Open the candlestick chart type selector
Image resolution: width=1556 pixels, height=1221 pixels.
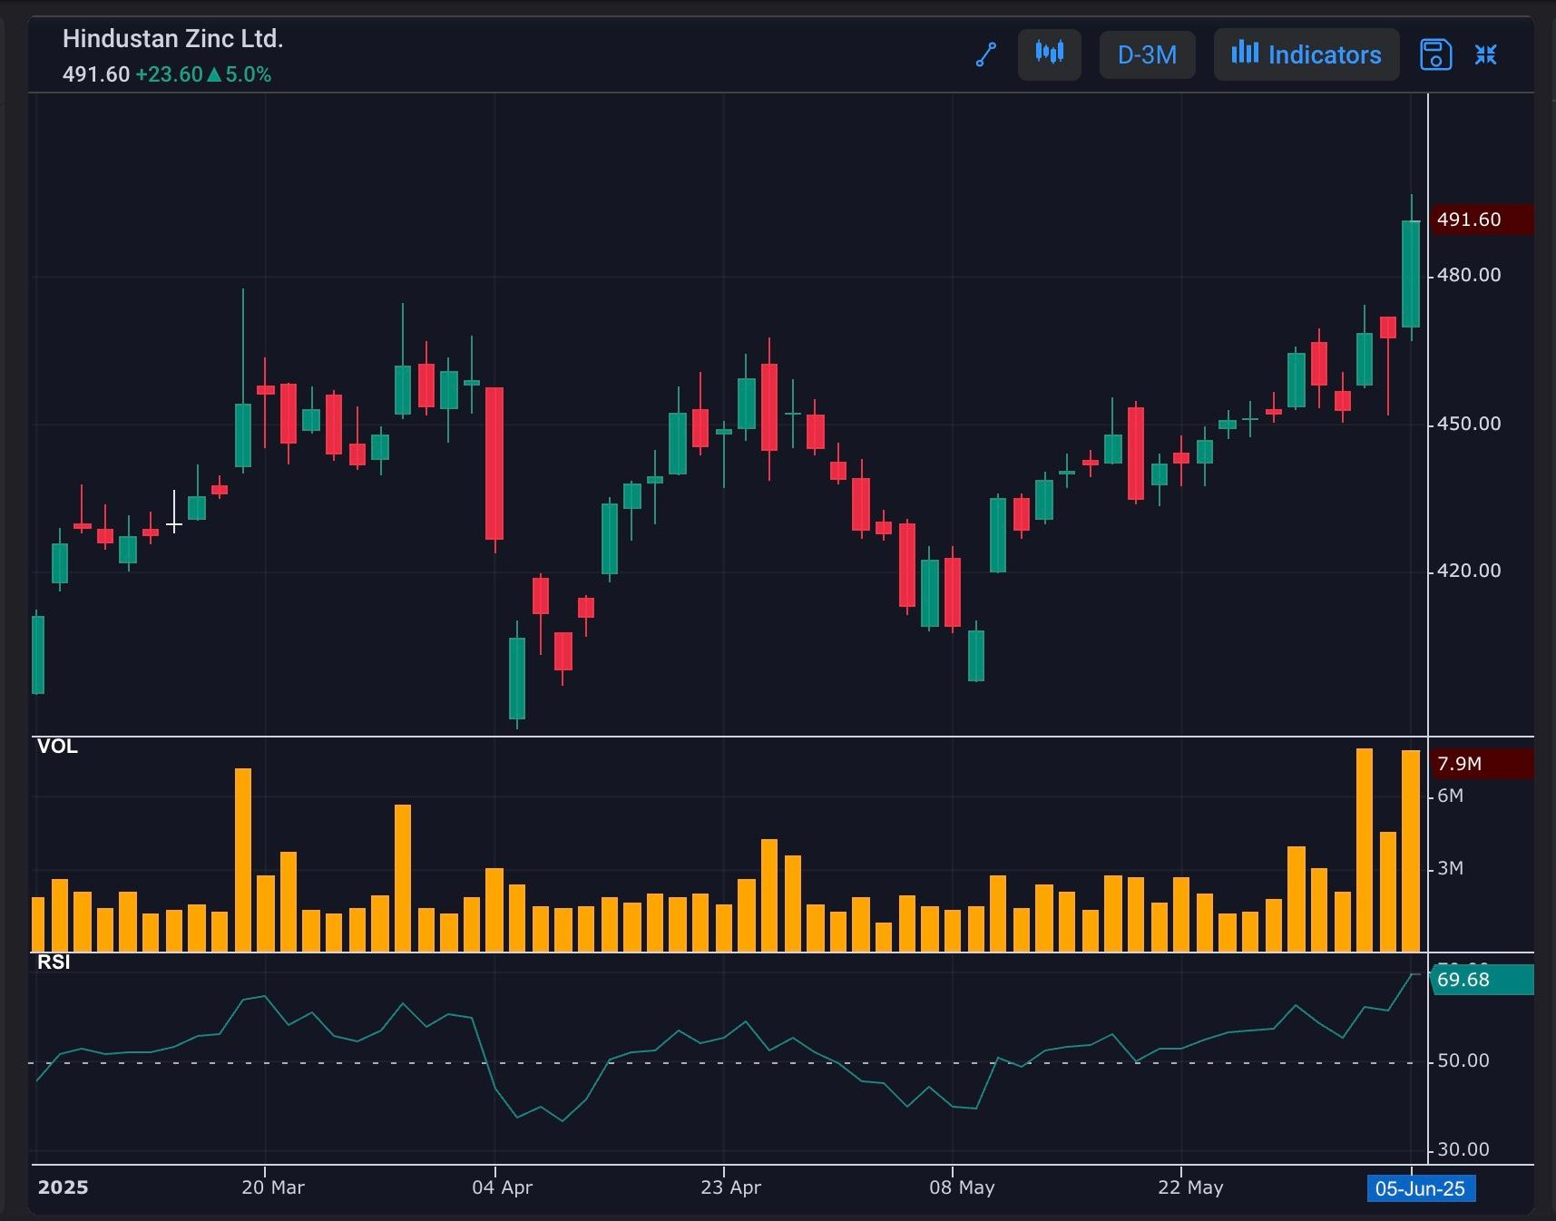(1050, 54)
